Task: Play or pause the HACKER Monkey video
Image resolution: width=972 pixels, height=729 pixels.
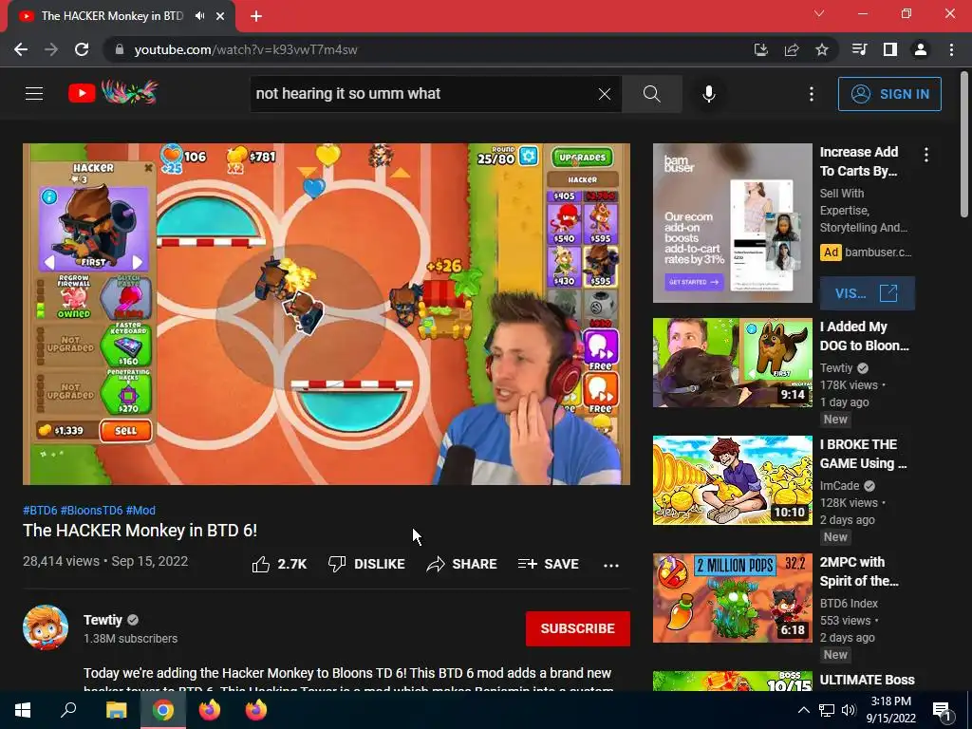Action: (x=327, y=313)
